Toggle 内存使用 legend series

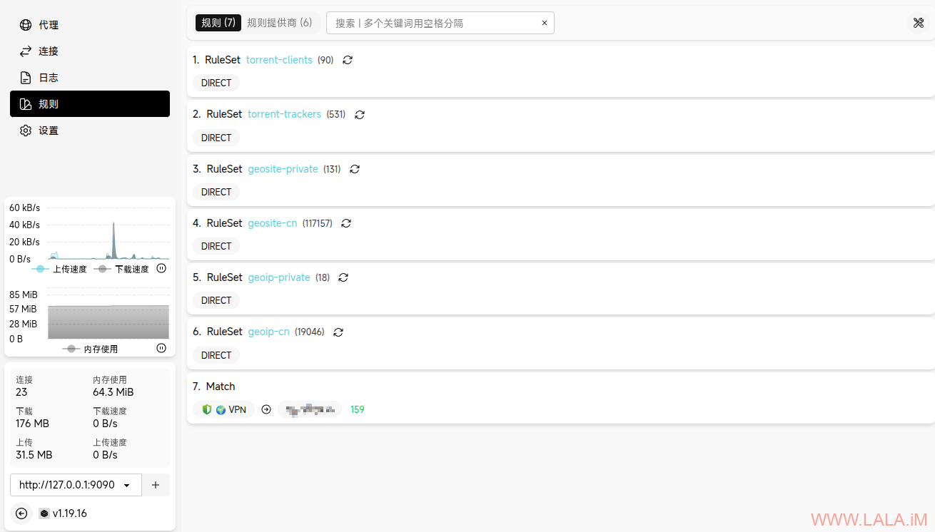91,349
